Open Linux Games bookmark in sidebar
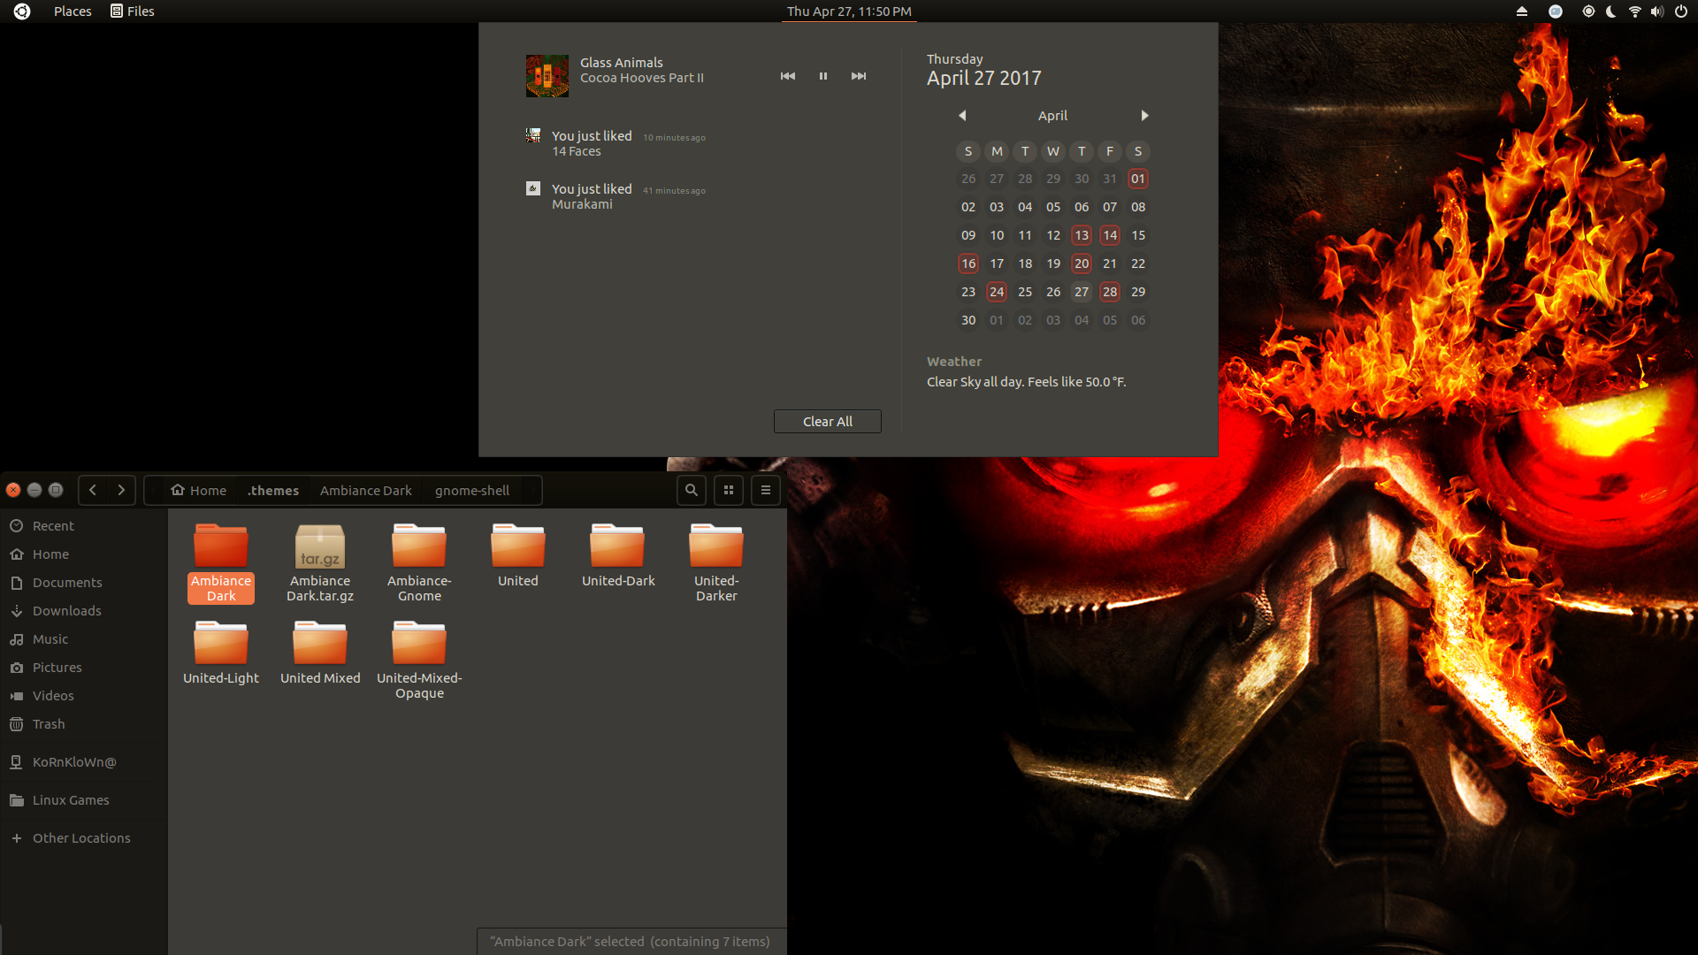This screenshot has height=955, width=1698. pos(84,800)
